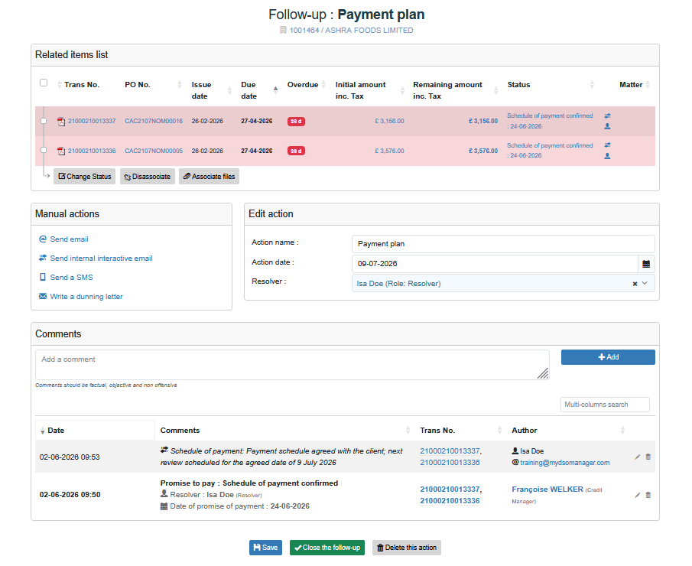Open 21000210013337 link in 09:53 comment row
Screen dimensions: 692x566
pyautogui.click(x=450, y=451)
